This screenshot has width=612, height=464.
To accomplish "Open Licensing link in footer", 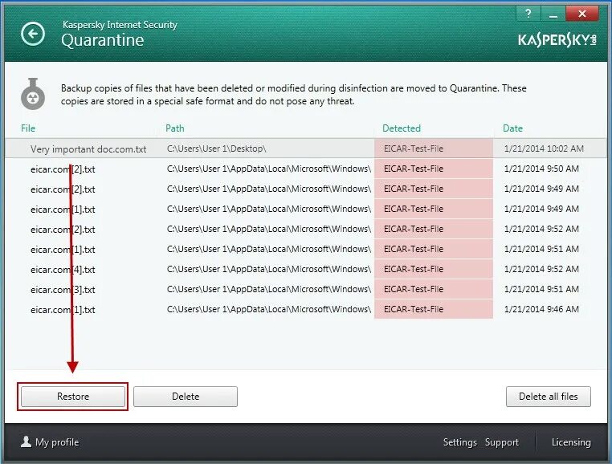I will pos(571,442).
